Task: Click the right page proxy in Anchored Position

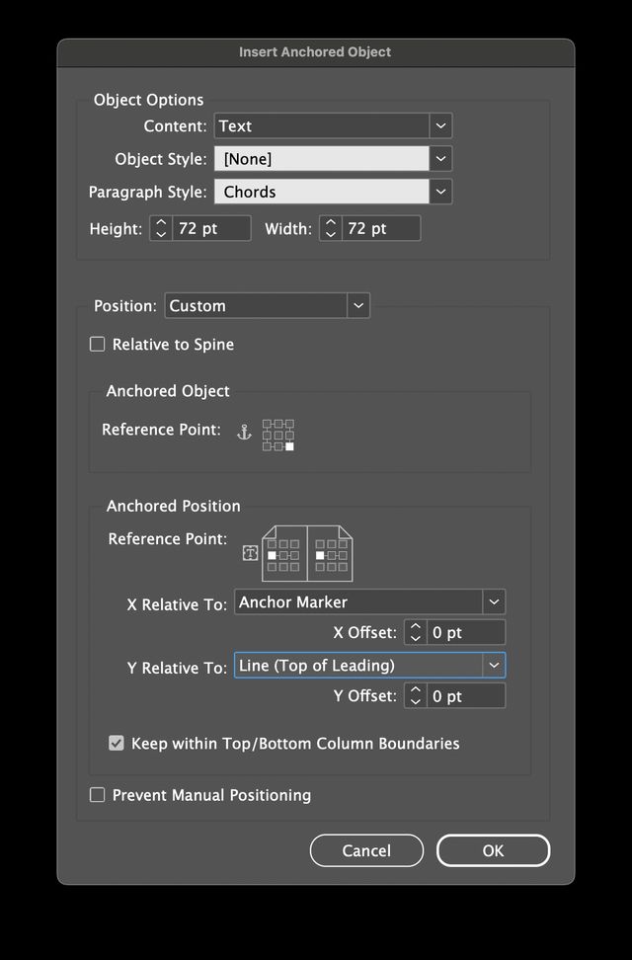Action: coord(331,553)
